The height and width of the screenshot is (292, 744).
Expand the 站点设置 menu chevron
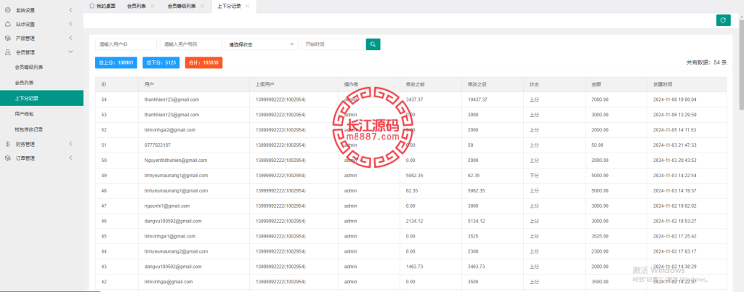click(x=70, y=24)
